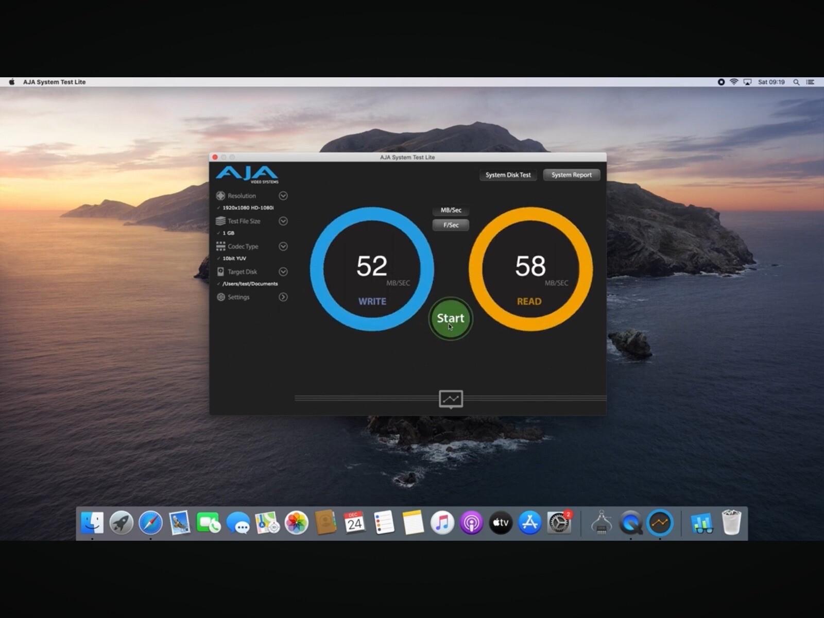This screenshot has height=618, width=824.
Task: Click the Target Disk drive icon
Action: click(220, 271)
